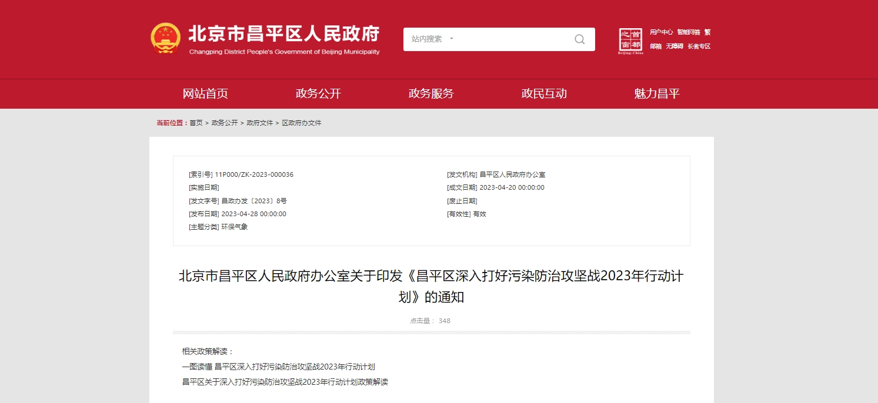Switch to the 长者专区 elder mode
878x403 pixels.
coord(699,46)
